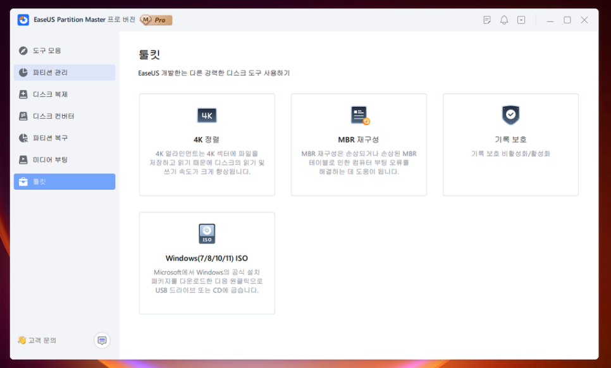Image resolution: width=611 pixels, height=368 pixels.
Task: Click the 기록 보호 비활성화/활성화 description
Action: pyautogui.click(x=510, y=154)
